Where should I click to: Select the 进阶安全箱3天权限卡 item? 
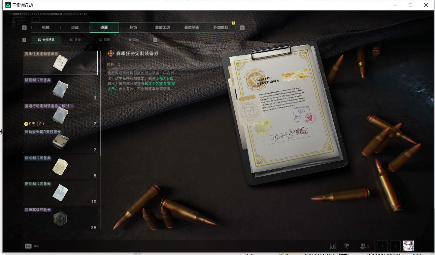[60, 141]
